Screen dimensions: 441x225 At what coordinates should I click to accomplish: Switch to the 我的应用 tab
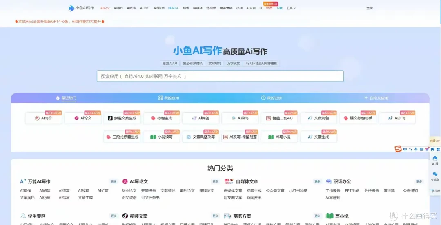(x=169, y=98)
